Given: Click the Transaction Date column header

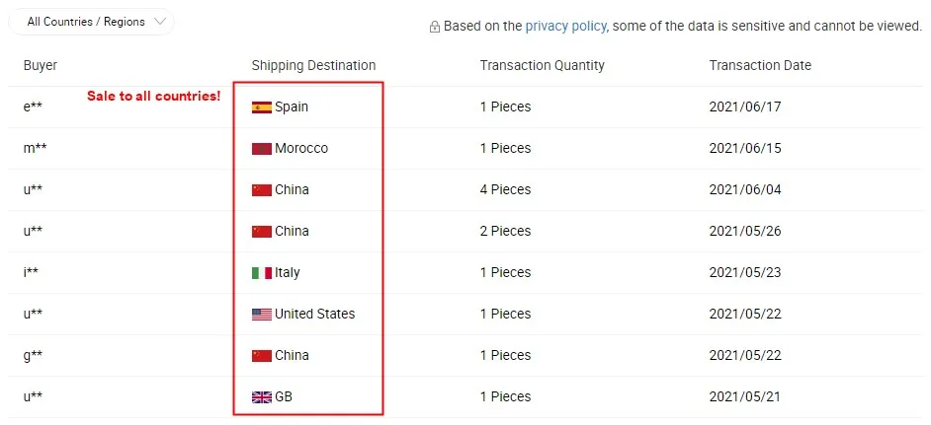Looking at the screenshot, I should click(x=760, y=66).
